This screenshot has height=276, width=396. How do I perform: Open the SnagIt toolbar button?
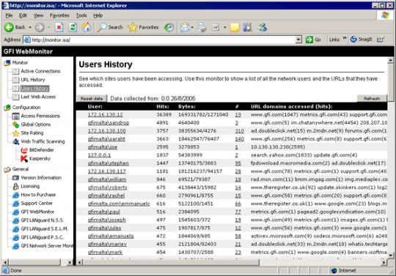(x=361, y=40)
